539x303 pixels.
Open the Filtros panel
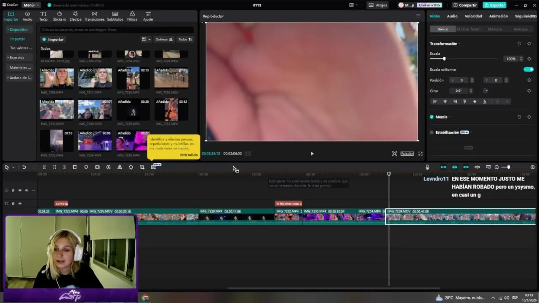tap(132, 16)
